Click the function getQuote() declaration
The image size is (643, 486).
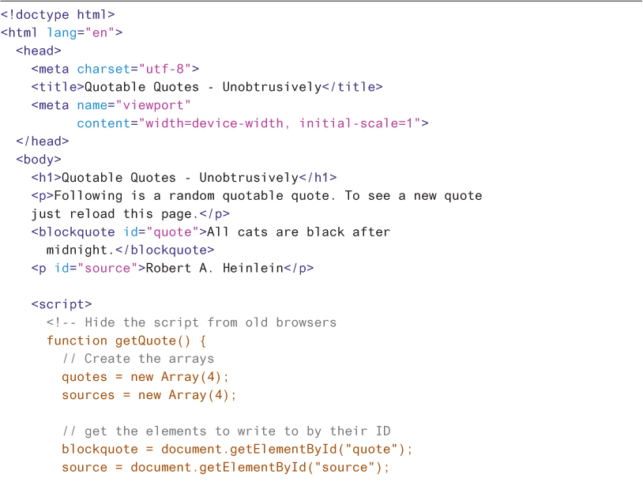[126, 341]
